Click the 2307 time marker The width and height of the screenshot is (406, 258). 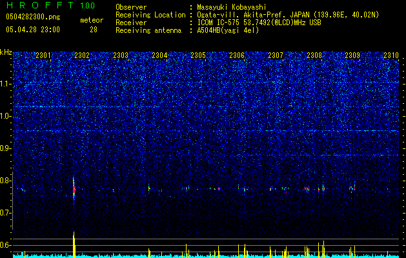tap(276, 55)
